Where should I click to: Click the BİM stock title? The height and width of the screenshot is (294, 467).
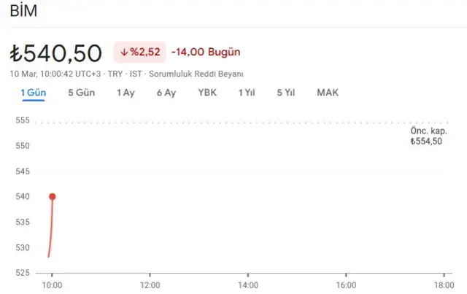(23, 12)
